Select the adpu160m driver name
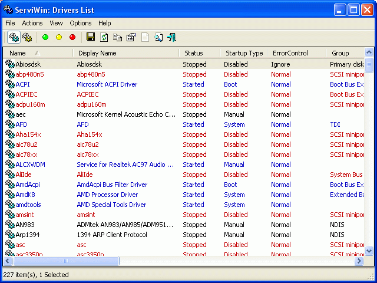Viewport: 377px width, 283px height. pyautogui.click(x=30, y=104)
